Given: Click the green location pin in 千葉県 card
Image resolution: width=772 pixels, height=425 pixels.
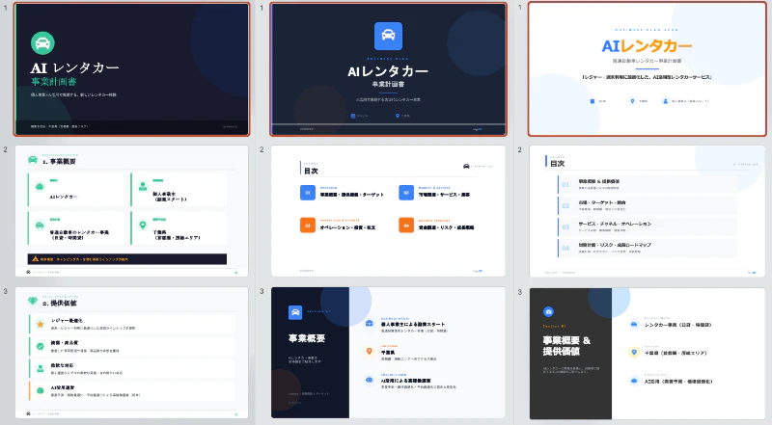Looking at the screenshot, I should pyautogui.click(x=143, y=226).
